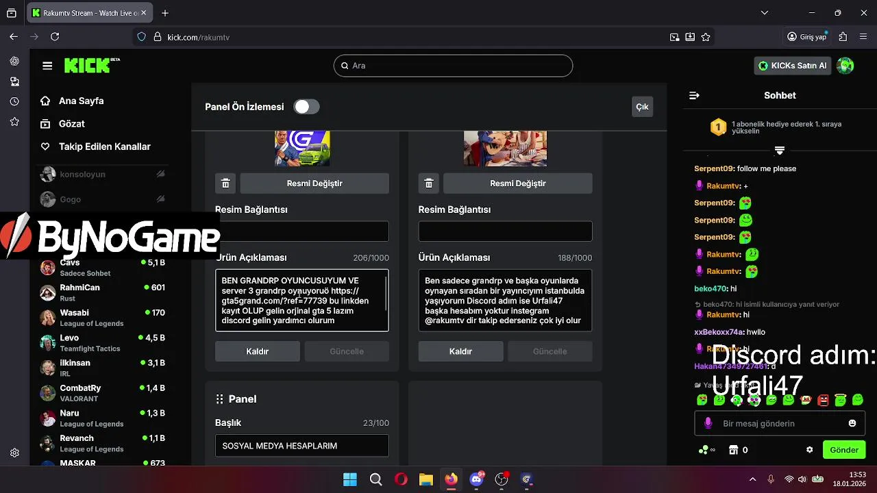The width and height of the screenshot is (877, 493).
Task: Go back to the previous page
Action: click(x=14, y=37)
